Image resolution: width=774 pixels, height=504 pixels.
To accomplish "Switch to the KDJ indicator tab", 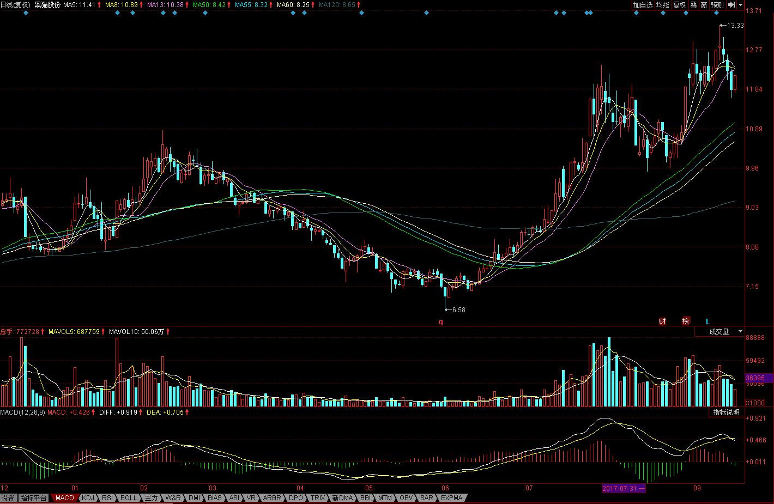I will [x=88, y=498].
